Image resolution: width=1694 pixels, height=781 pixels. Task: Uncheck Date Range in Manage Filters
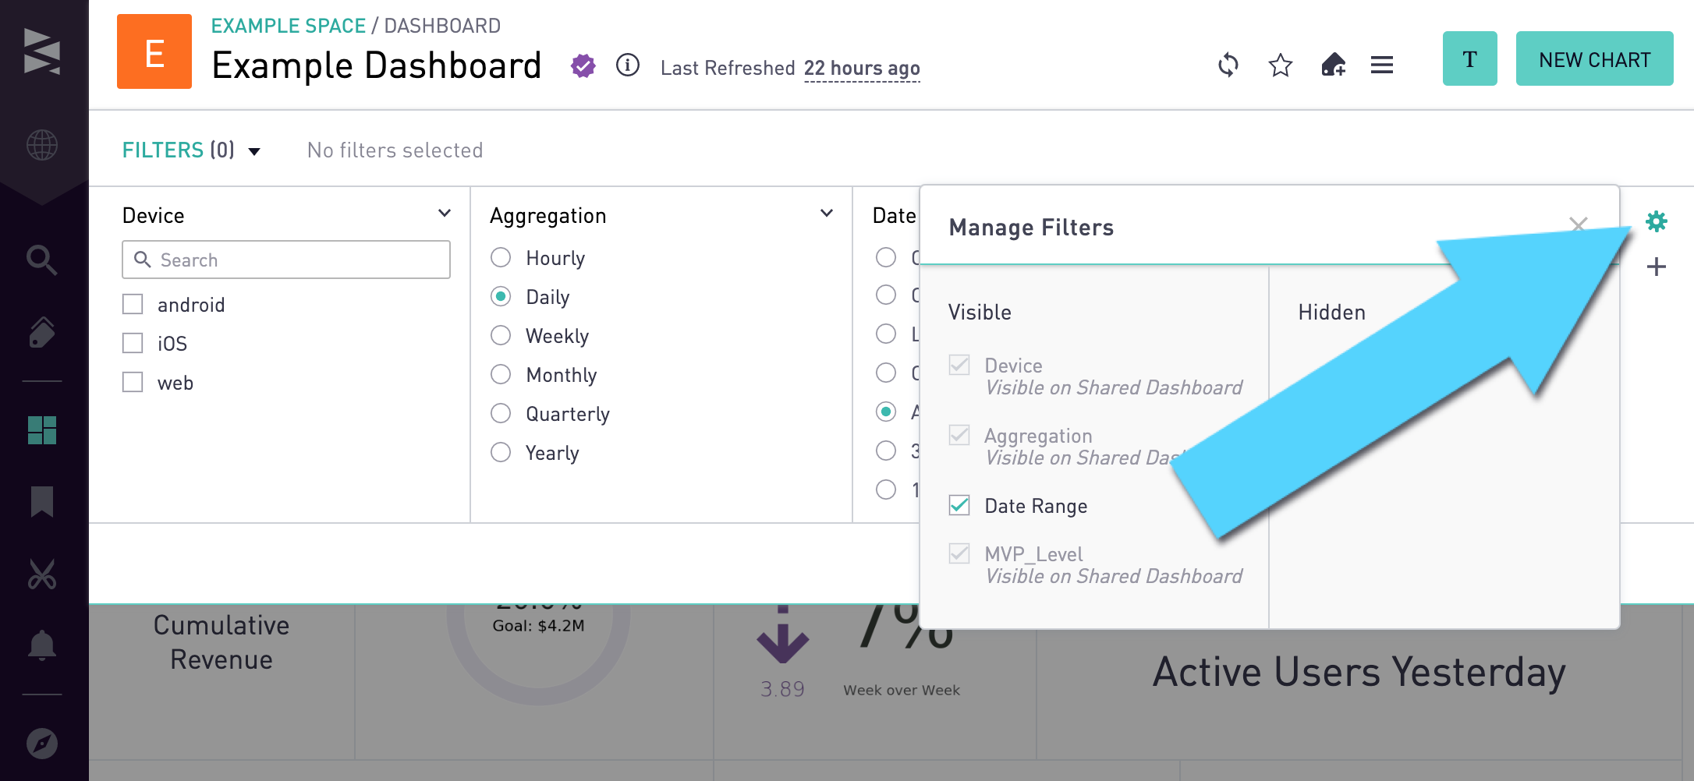tap(959, 505)
